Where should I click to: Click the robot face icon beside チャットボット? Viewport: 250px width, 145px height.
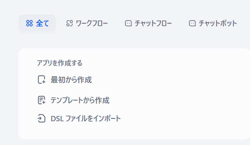tap(192, 23)
